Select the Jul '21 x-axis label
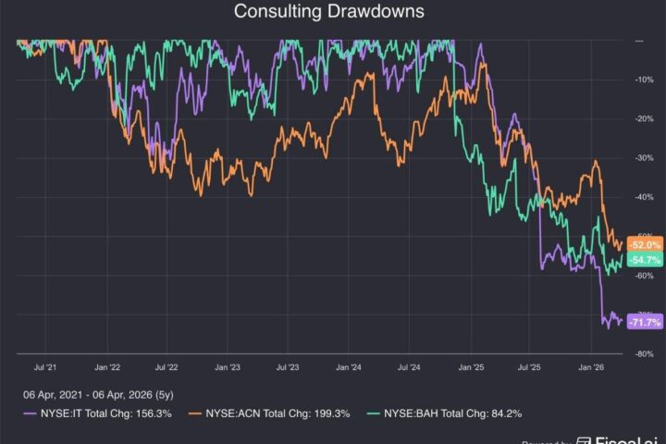Screen dimensions: 666x444 (45, 367)
